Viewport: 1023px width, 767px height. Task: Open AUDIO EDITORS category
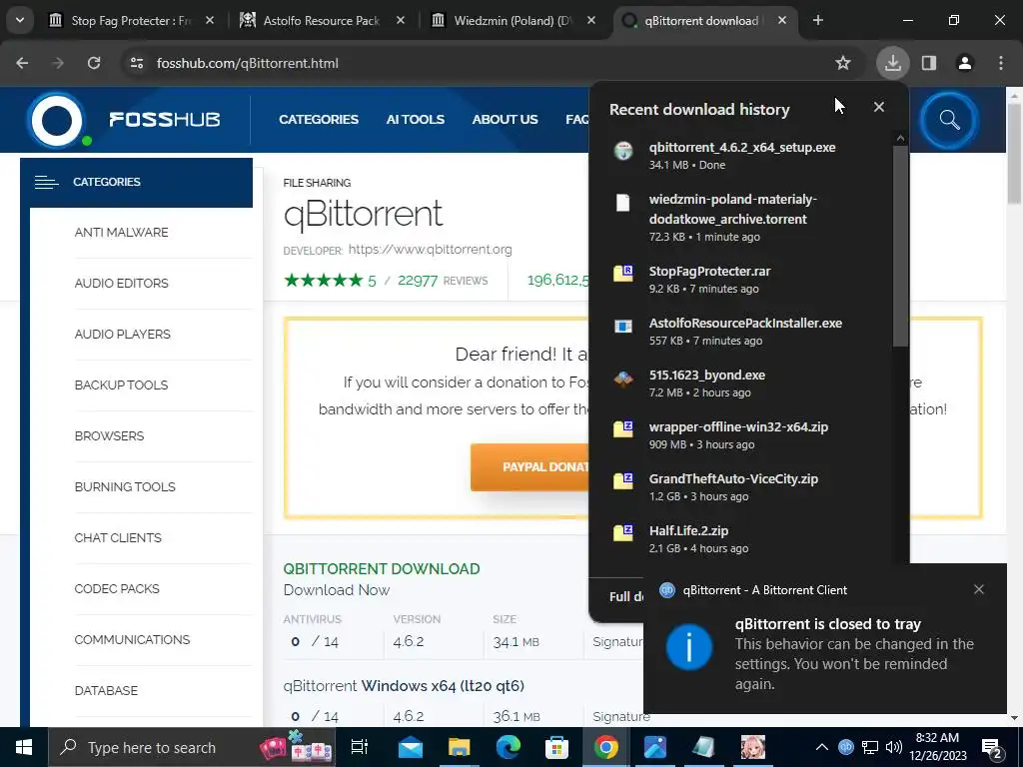point(121,283)
